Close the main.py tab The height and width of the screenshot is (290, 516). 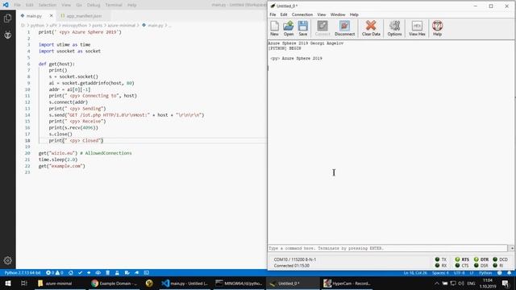click(51, 16)
